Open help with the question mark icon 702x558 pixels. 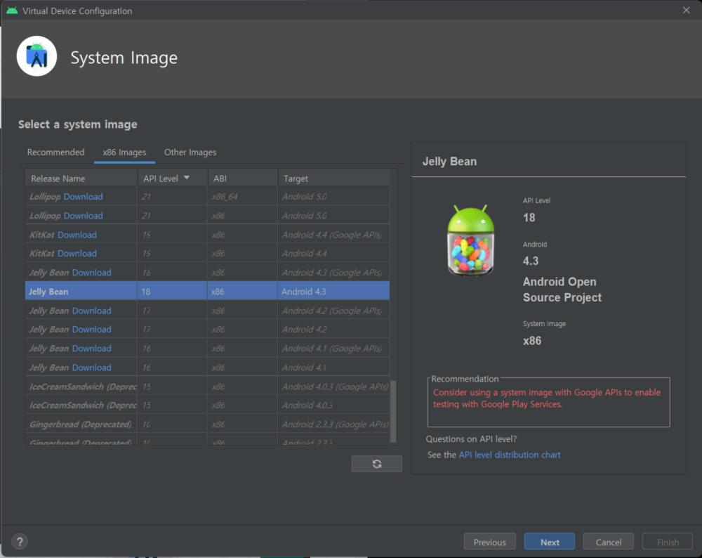point(20,541)
